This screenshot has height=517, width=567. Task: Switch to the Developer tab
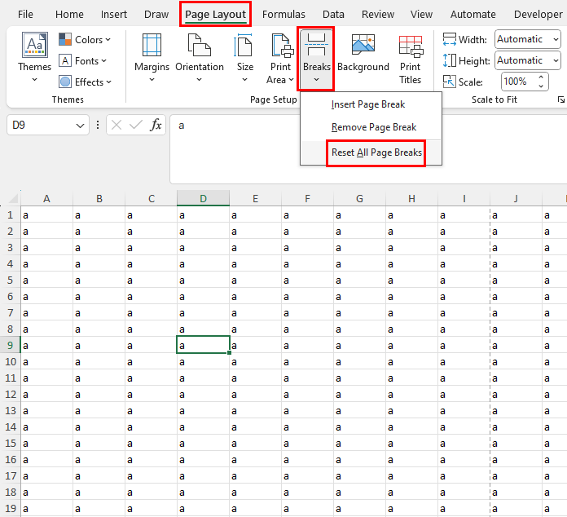click(x=538, y=15)
